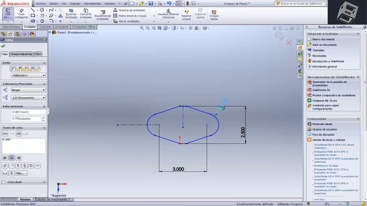The image size is (367, 206).
Task: Collapse the Valor primario section
Action: (x=44, y=106)
